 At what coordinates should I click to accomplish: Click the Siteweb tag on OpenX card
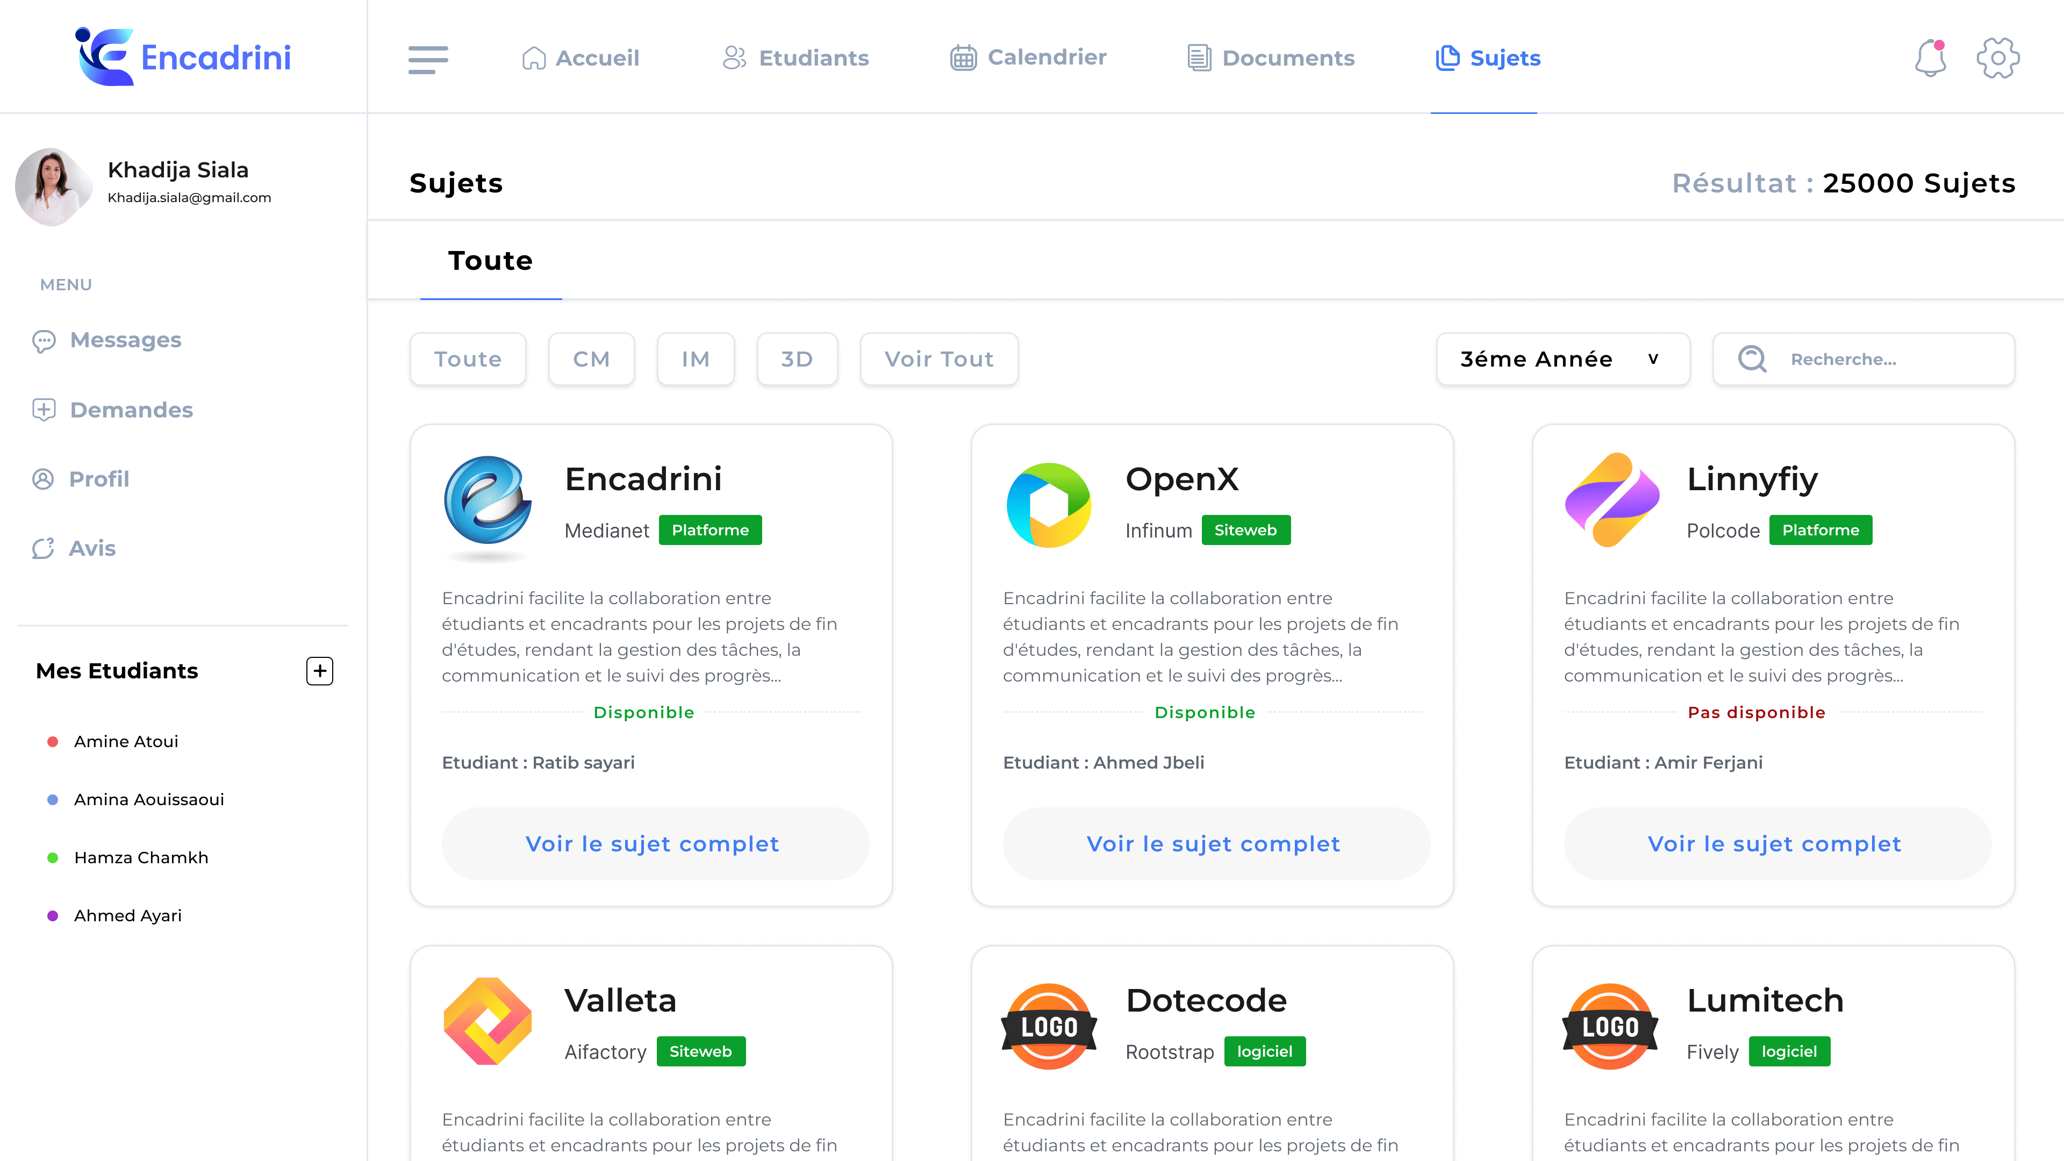pyautogui.click(x=1246, y=531)
